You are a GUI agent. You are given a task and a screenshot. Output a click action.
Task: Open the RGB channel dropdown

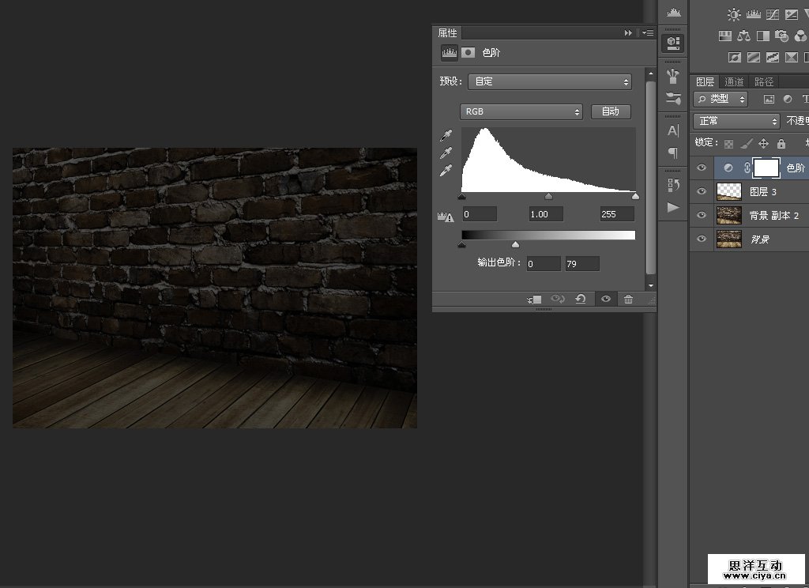521,111
